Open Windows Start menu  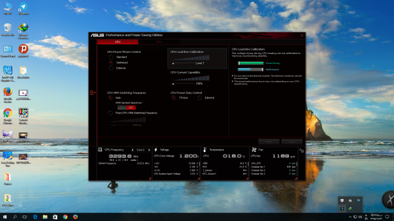[x=5, y=217]
